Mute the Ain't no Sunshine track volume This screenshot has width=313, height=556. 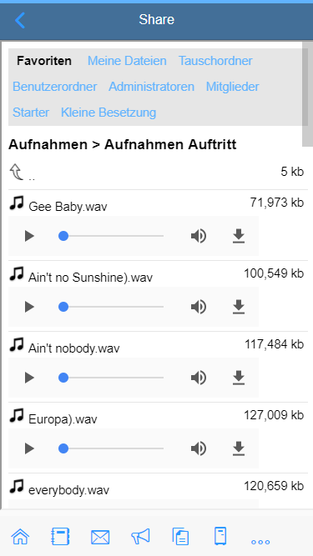click(199, 307)
